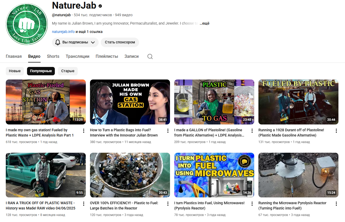
Task: Click the 'My name is Julian Brown' description text
Action: (125, 23)
